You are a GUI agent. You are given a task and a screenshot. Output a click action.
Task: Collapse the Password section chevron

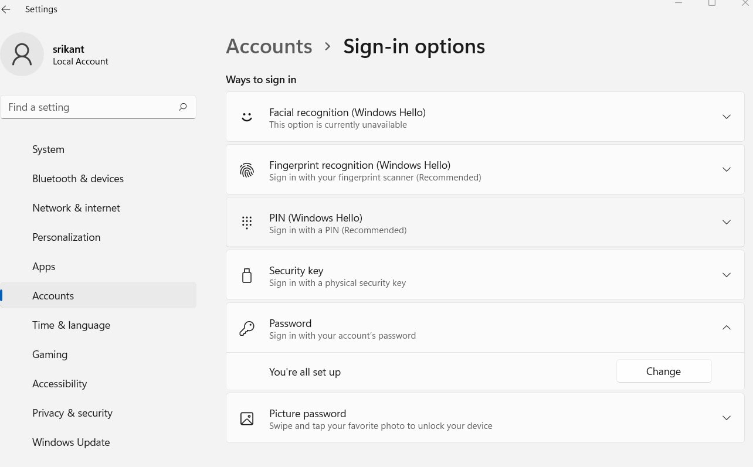tap(727, 328)
